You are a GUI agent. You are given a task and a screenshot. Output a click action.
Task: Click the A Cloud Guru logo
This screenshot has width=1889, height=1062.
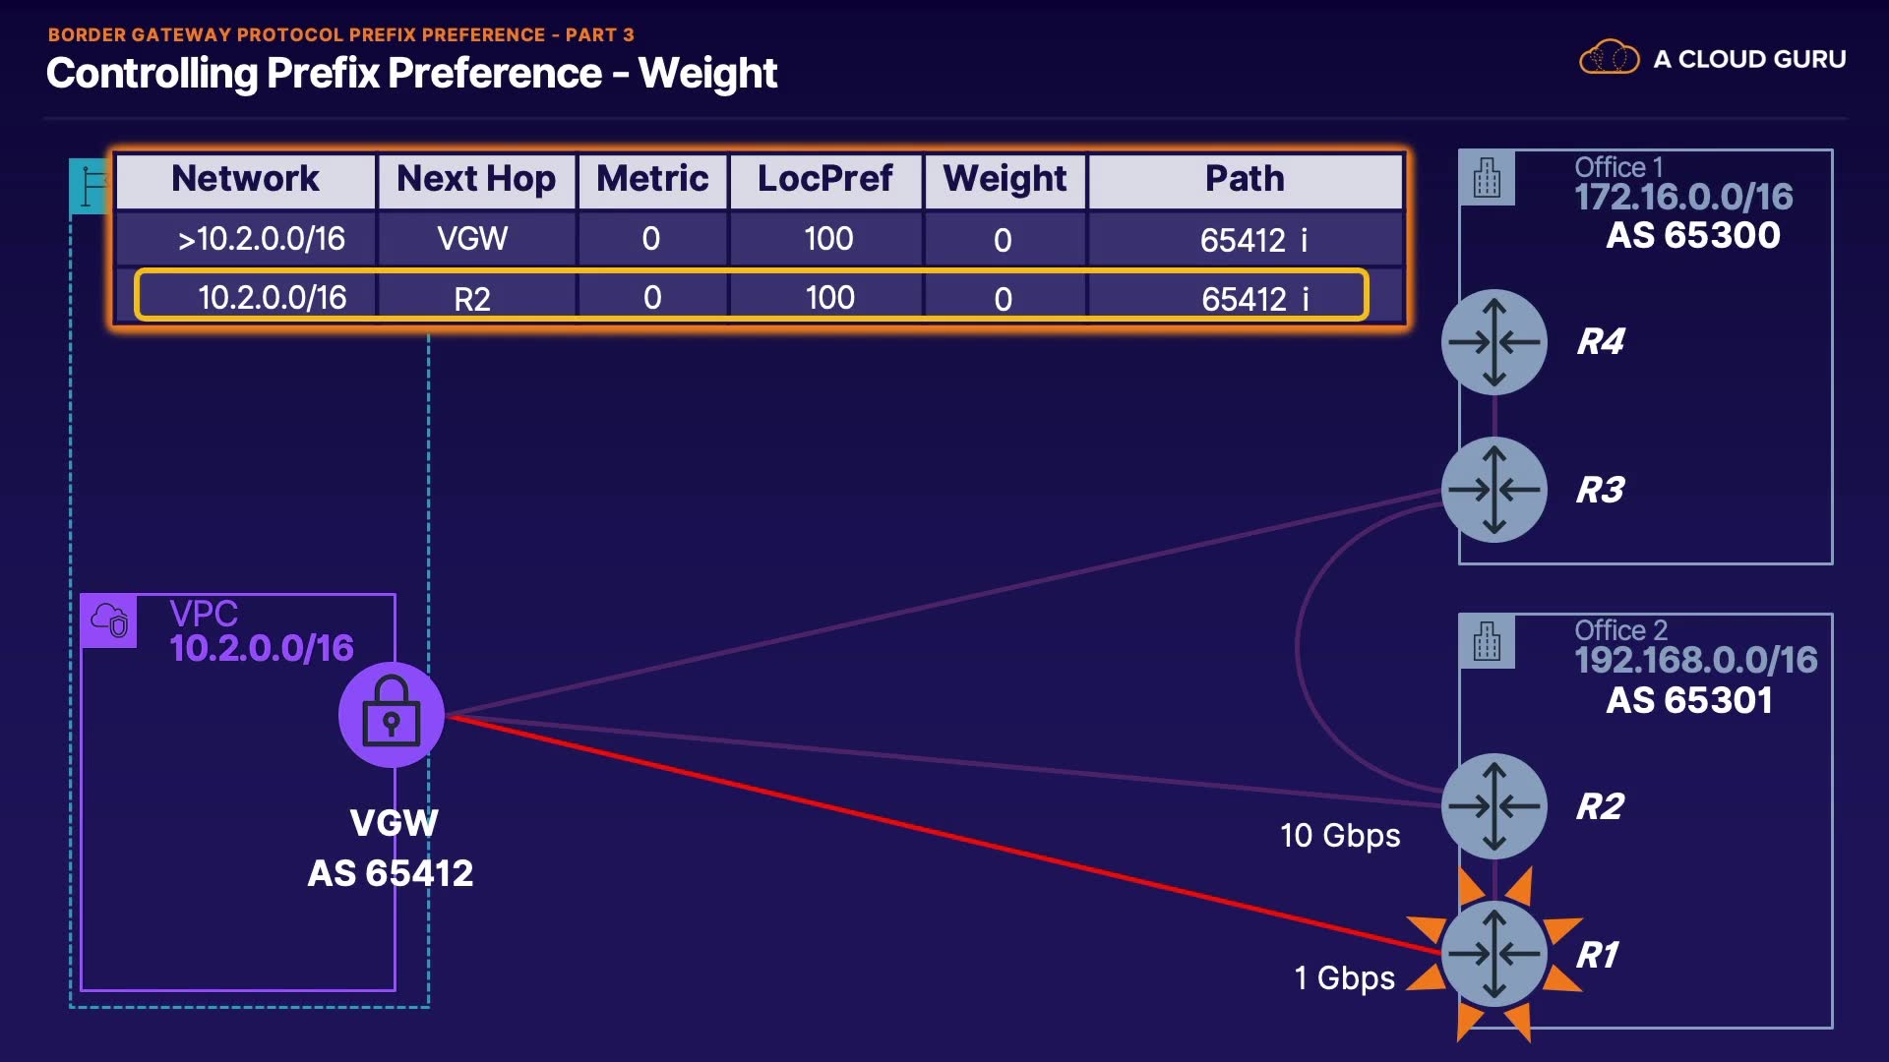pos(1712,59)
